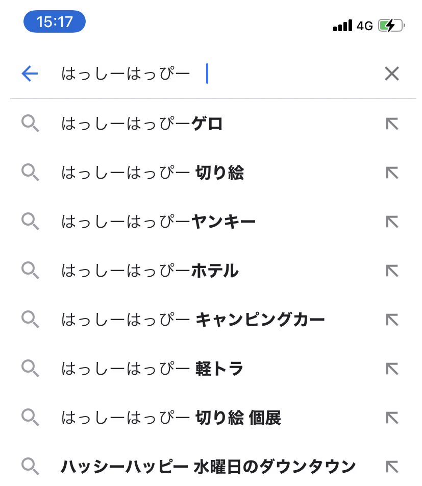Tap insert arrow beside キャンピングカー

coord(392,320)
